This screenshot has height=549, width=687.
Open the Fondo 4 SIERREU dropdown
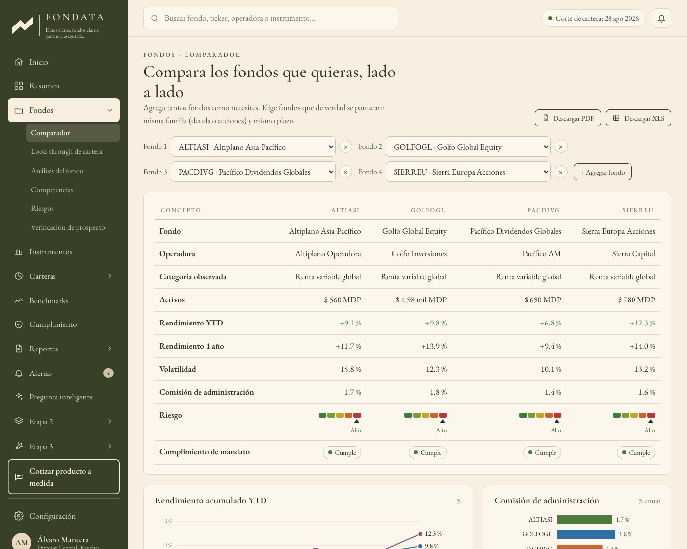coord(468,172)
